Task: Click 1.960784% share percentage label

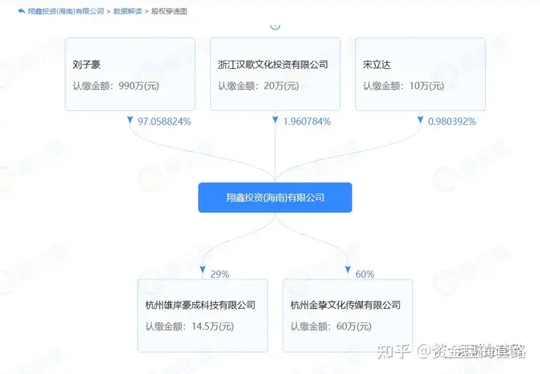Action: coord(307,121)
